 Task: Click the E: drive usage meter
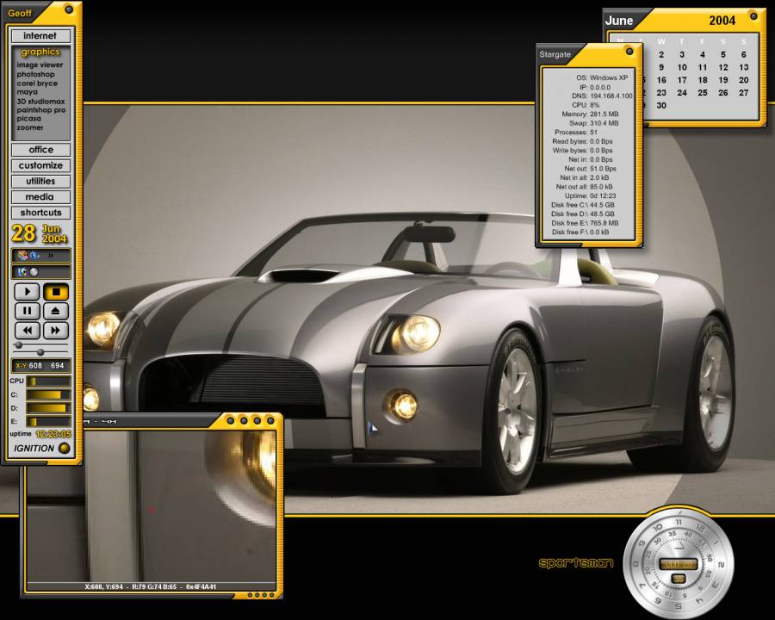[48, 422]
